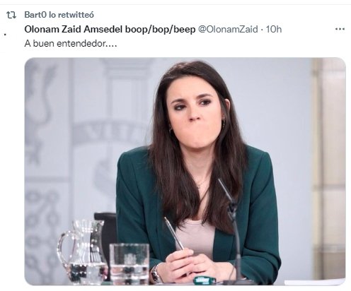Open the three-dot more options menu
Viewport: 351px width, 291px height.
pyautogui.click(x=340, y=29)
